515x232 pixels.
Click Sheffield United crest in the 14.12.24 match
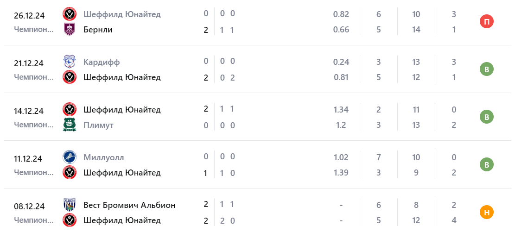[x=69, y=110]
